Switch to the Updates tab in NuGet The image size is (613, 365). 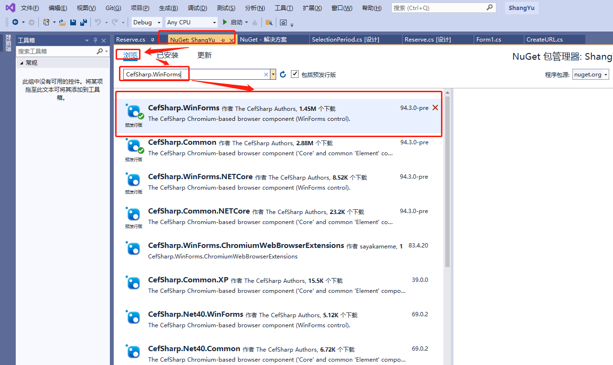click(204, 55)
